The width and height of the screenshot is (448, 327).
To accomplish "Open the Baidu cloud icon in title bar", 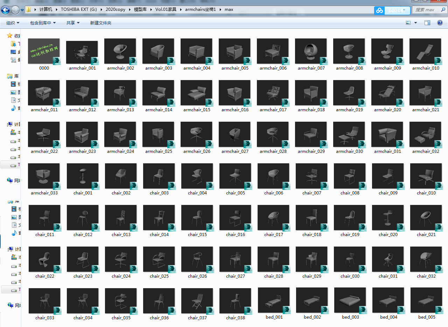I will (x=380, y=10).
